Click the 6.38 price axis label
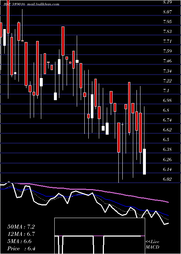Screen dimensions: 181x254 168,149
